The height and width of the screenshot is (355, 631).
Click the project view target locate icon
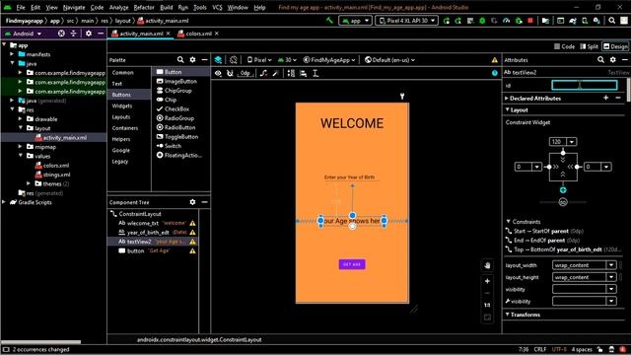click(61, 34)
